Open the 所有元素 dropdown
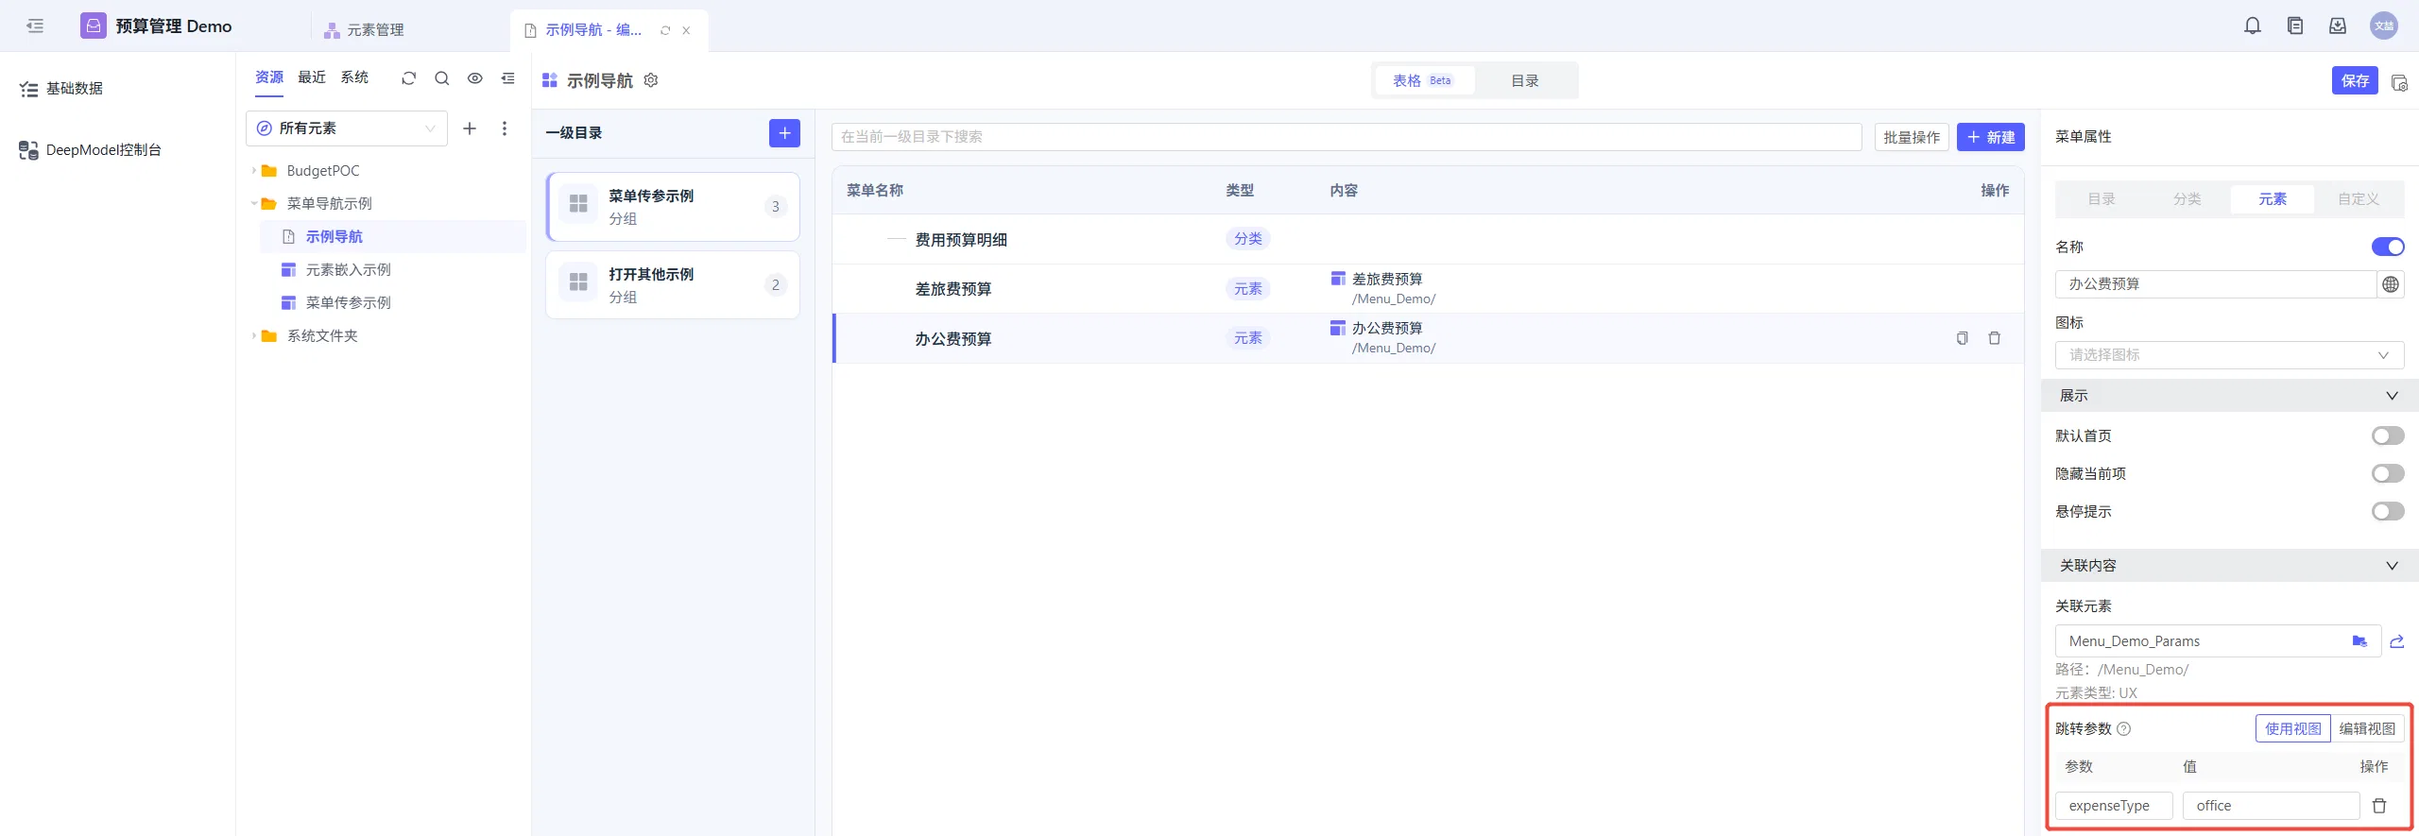2419x836 pixels. point(347,128)
